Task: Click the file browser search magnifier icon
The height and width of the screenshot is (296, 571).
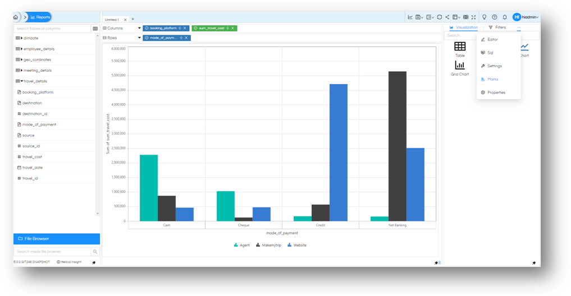Action: 95,252
